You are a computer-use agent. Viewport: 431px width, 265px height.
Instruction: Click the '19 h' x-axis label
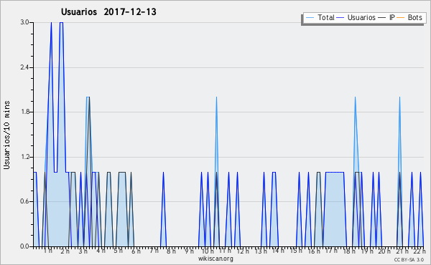point(367,251)
